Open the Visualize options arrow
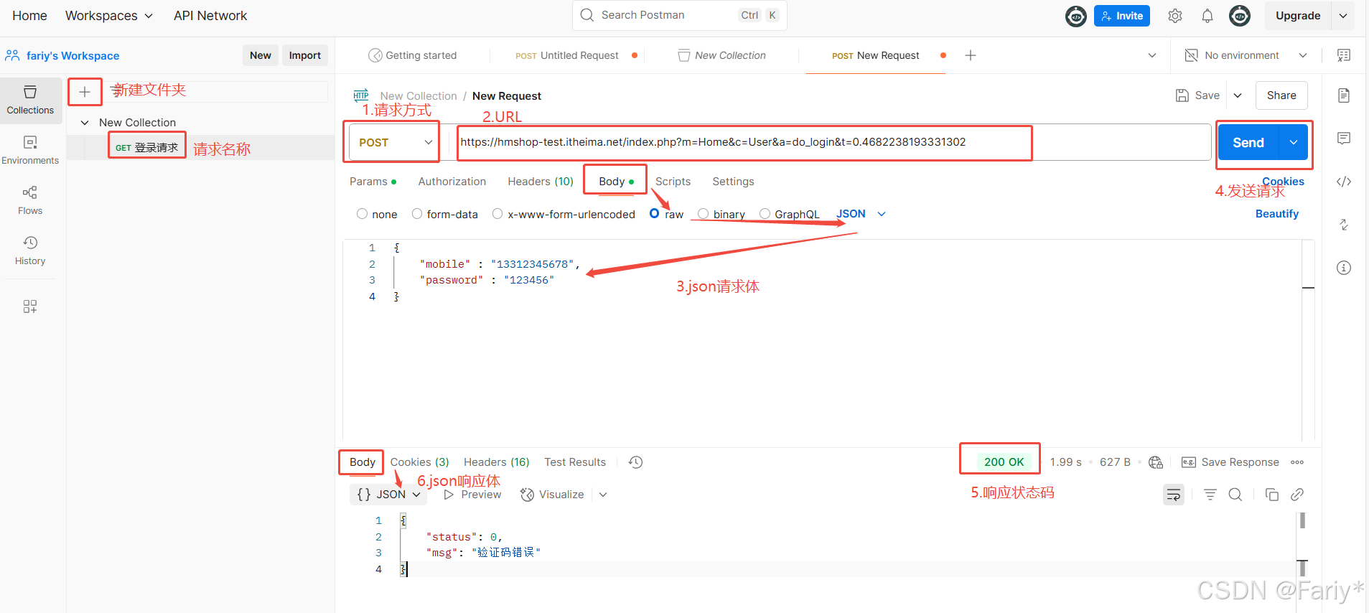 click(603, 495)
